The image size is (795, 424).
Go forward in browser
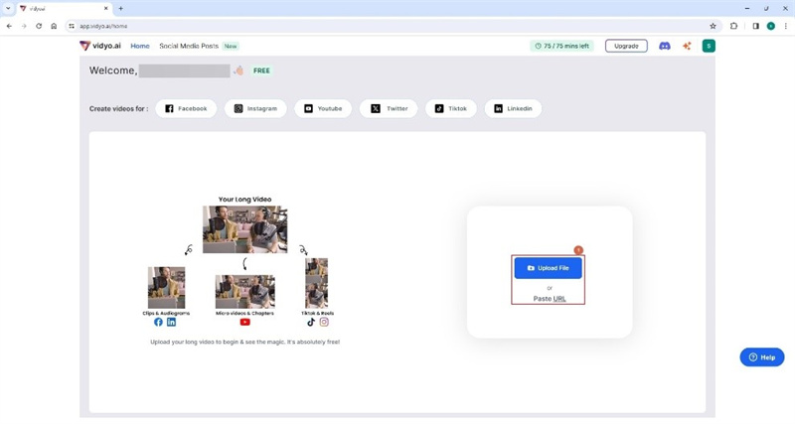point(24,26)
